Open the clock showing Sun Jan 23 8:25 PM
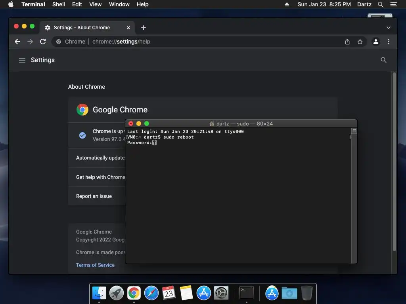The height and width of the screenshot is (304, 406). tap(324, 4)
